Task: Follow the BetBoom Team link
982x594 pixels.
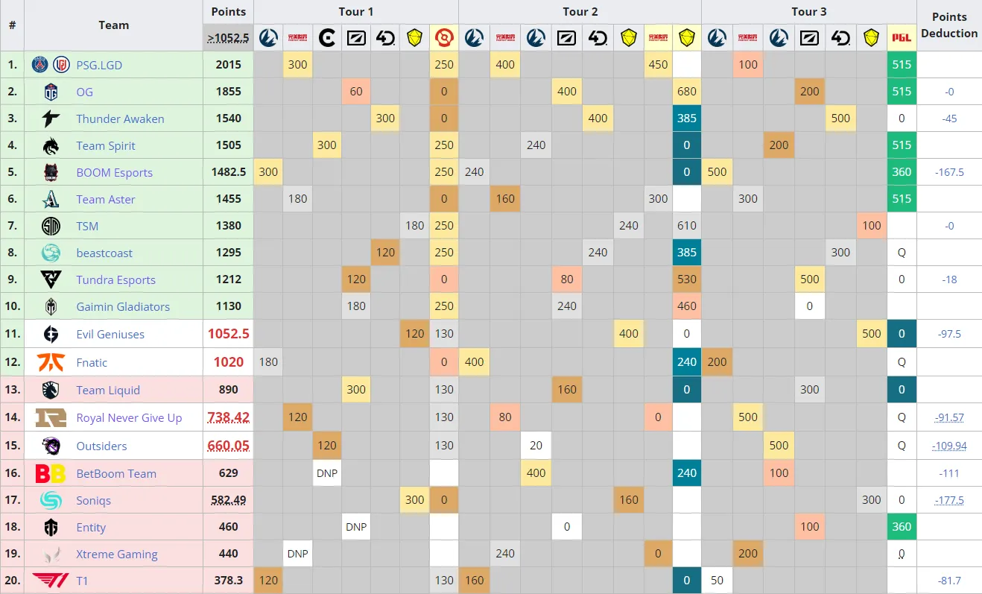Action: tap(116, 473)
